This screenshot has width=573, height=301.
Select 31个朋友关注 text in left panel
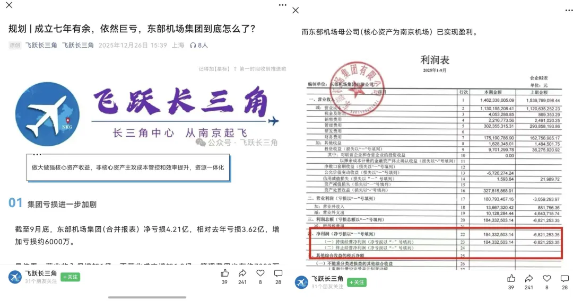(x=41, y=281)
